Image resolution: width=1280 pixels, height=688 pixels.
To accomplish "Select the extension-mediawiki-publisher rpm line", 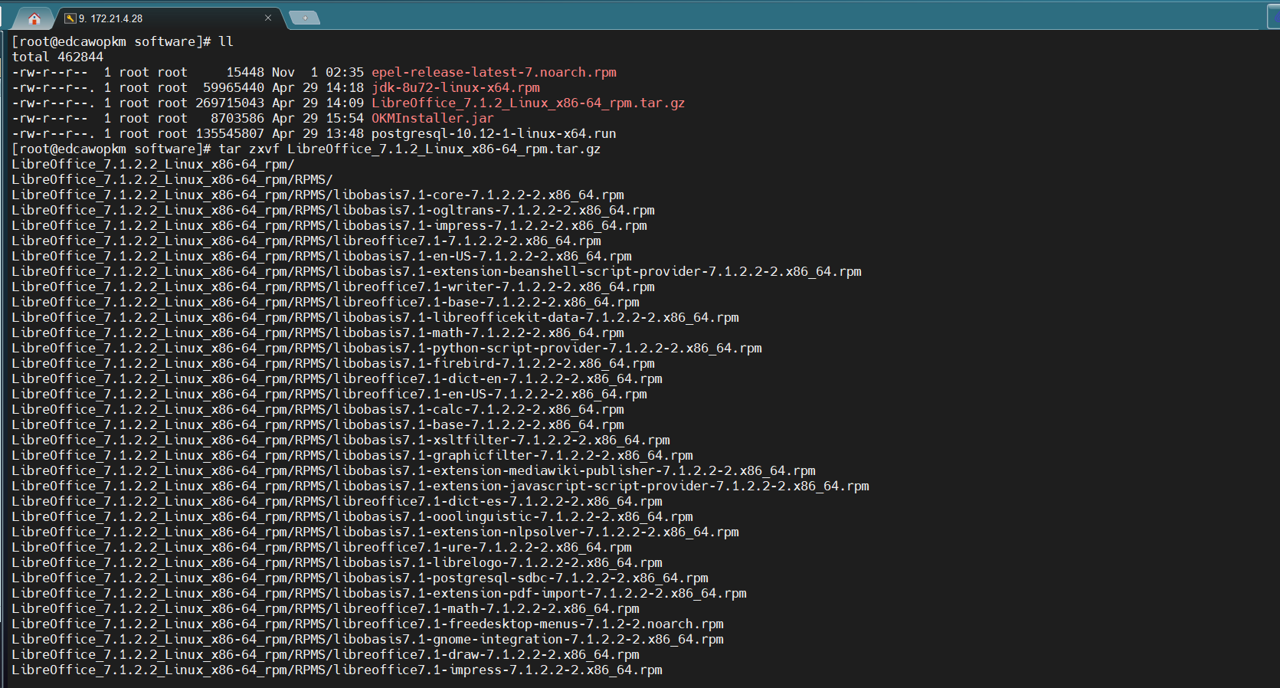I will click(x=414, y=470).
